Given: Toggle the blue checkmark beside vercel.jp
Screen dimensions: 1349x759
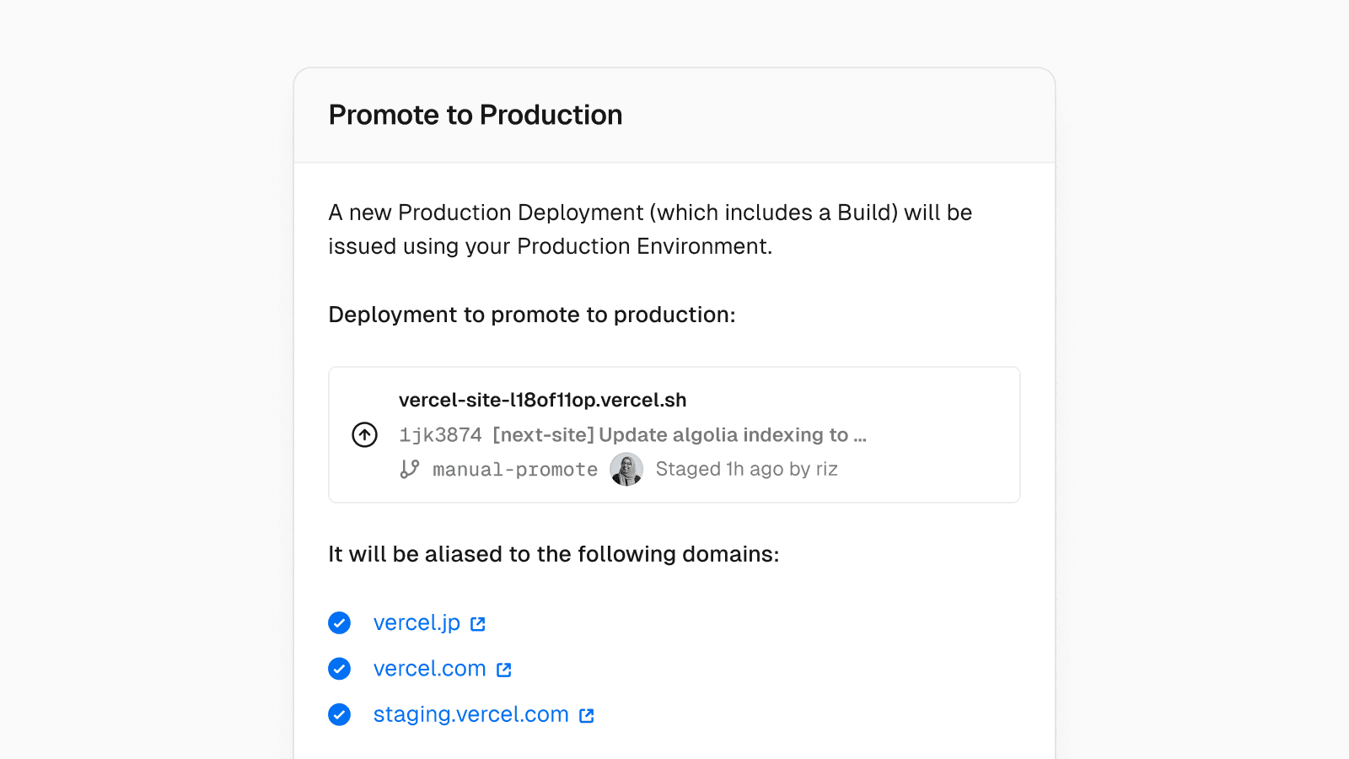Looking at the screenshot, I should tap(339, 623).
